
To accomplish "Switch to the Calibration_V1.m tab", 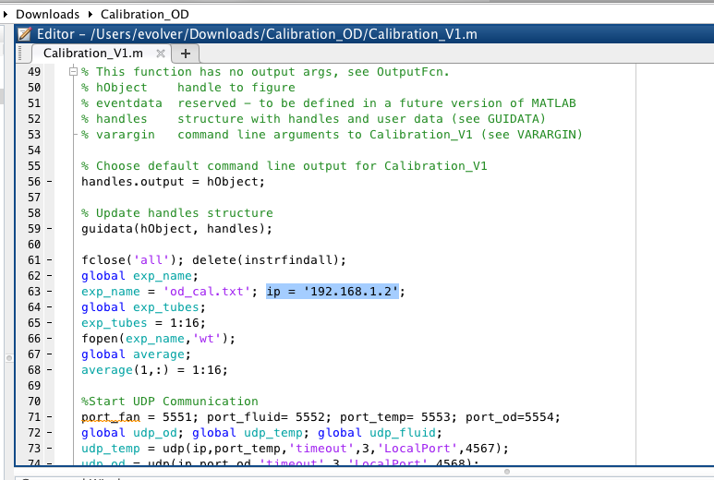I will point(93,54).
